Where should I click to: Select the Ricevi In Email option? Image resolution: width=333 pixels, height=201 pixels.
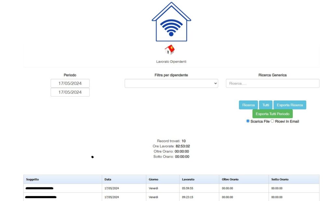tap(273, 121)
